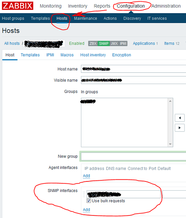Viewport: 186px width, 218px height.
Task: Click into the Host name field
Action: pos(133,69)
